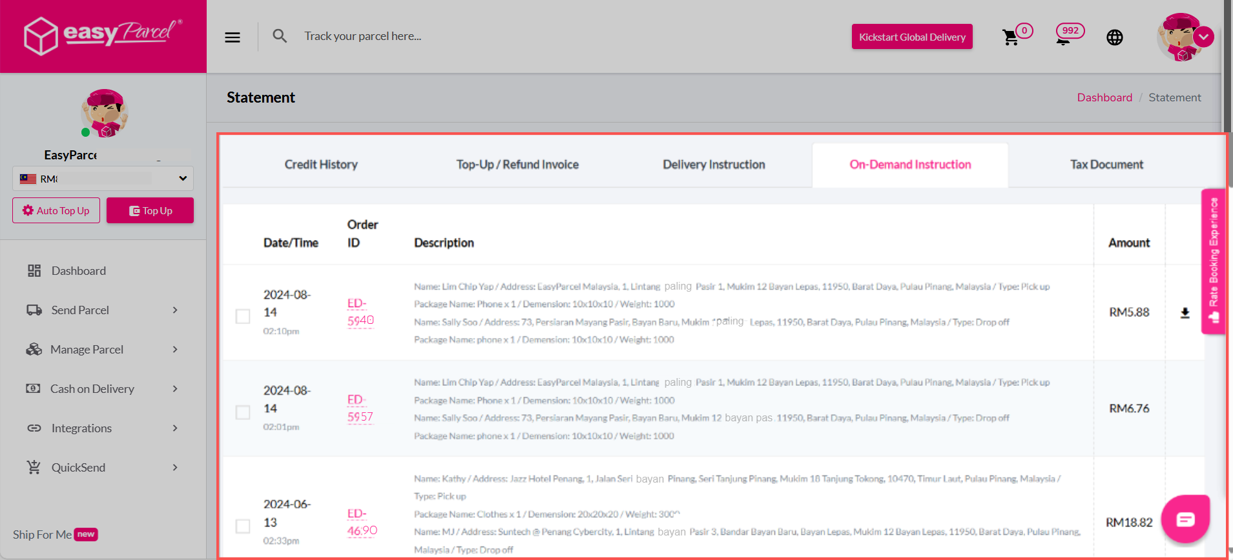Click Kickstart Global Delivery button
The image size is (1233, 560).
click(912, 37)
